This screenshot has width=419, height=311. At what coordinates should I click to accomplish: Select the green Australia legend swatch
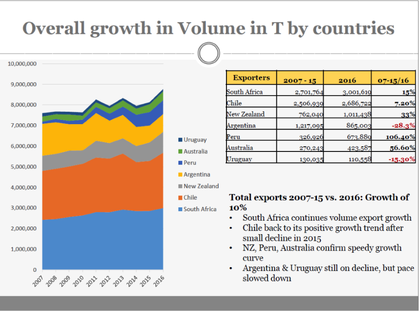coord(180,151)
